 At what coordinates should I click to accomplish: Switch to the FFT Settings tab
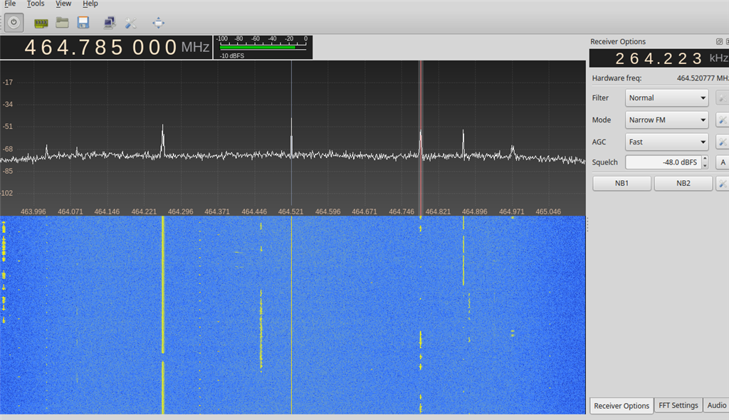coord(677,405)
